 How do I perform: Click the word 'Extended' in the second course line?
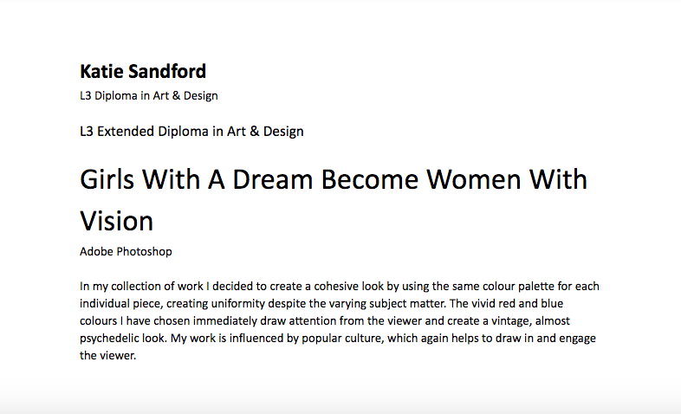tap(126, 132)
